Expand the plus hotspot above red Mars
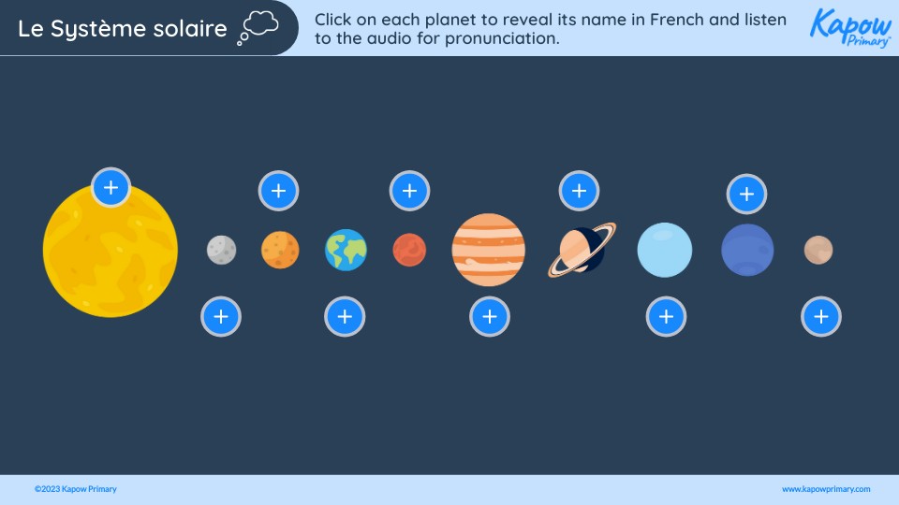The height and width of the screenshot is (505, 899). [409, 191]
